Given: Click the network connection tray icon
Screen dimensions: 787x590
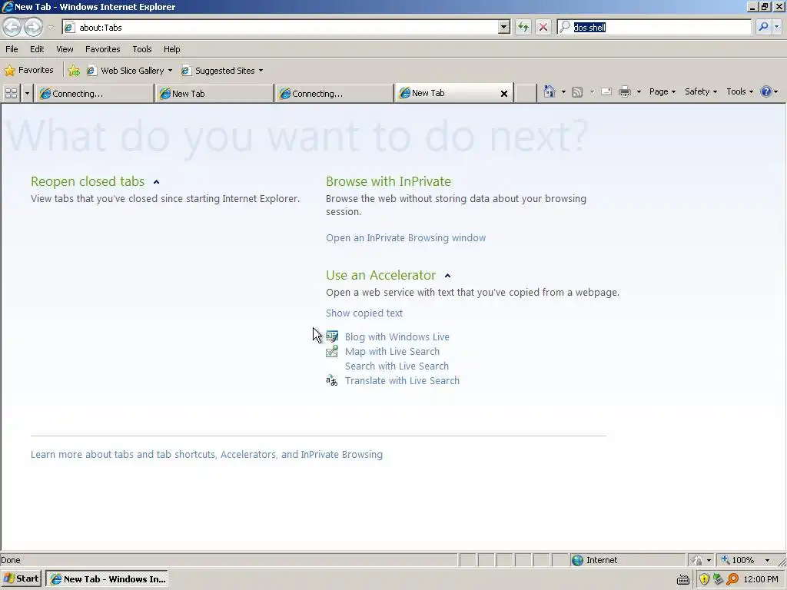Looking at the screenshot, I should click(x=719, y=579).
